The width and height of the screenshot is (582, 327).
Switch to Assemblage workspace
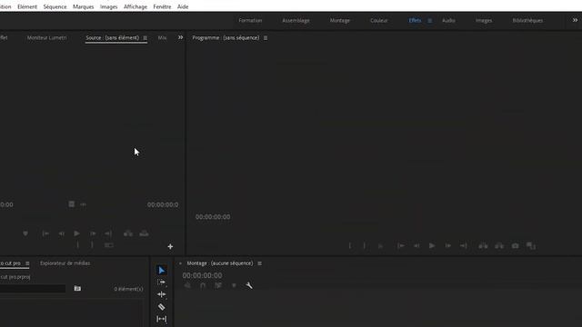pyautogui.click(x=296, y=20)
